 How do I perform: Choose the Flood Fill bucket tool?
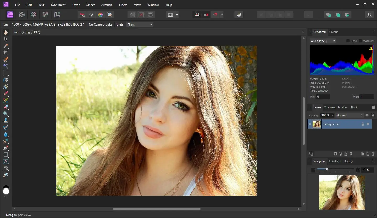(x=6, y=80)
